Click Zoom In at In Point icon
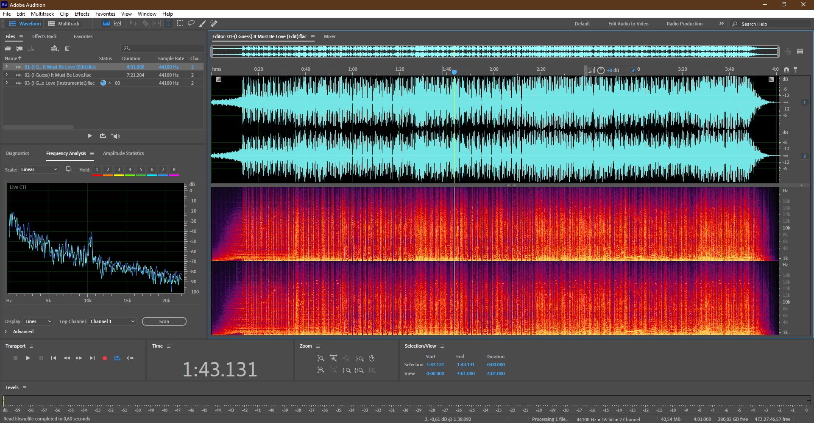This screenshot has height=423, width=814. click(x=346, y=370)
